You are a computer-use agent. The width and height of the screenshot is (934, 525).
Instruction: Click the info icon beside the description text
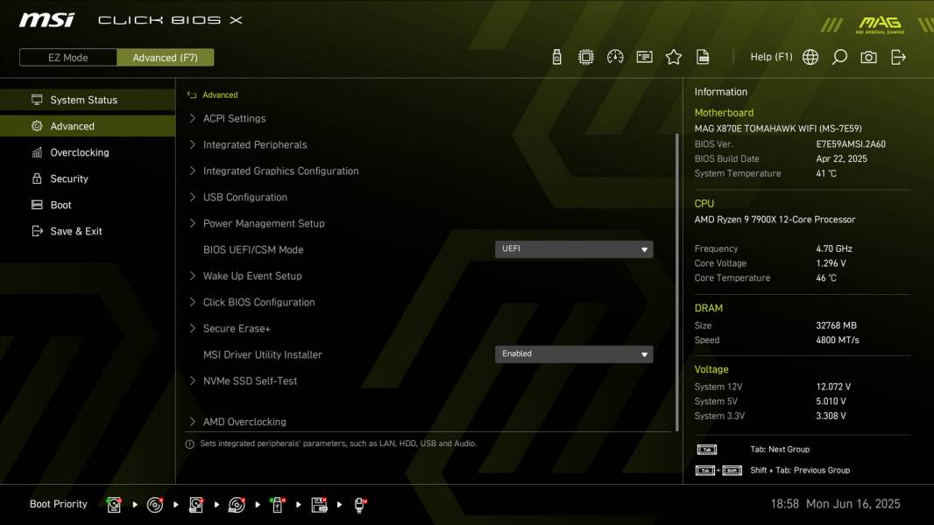coord(189,444)
